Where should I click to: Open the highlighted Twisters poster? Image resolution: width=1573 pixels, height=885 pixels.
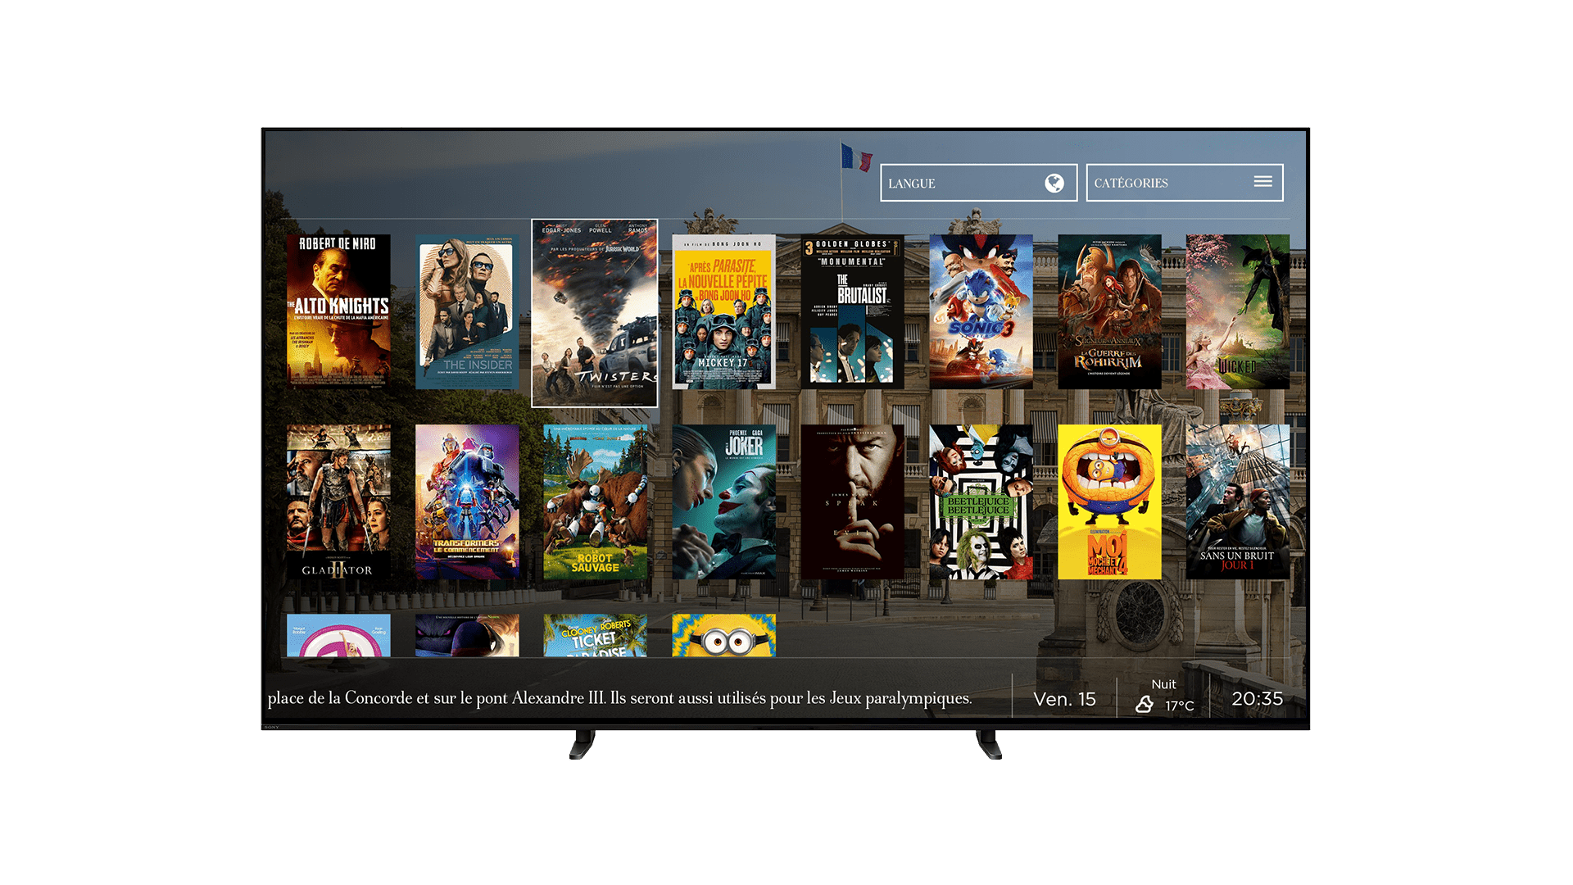[x=595, y=313]
